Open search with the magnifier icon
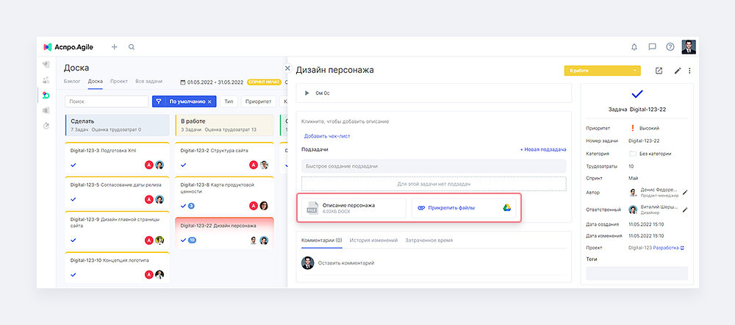The width and height of the screenshot is (735, 325). click(x=132, y=47)
